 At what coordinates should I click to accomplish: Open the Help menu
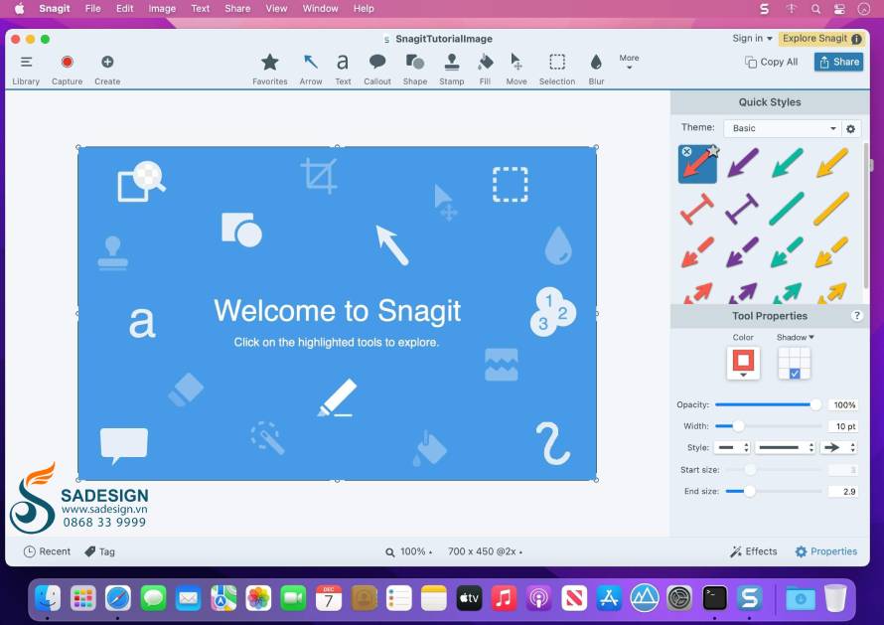pos(364,9)
